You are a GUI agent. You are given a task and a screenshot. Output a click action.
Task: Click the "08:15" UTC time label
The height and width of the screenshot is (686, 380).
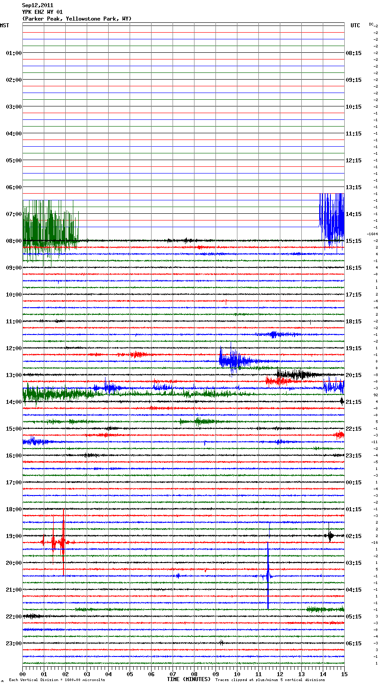354,53
